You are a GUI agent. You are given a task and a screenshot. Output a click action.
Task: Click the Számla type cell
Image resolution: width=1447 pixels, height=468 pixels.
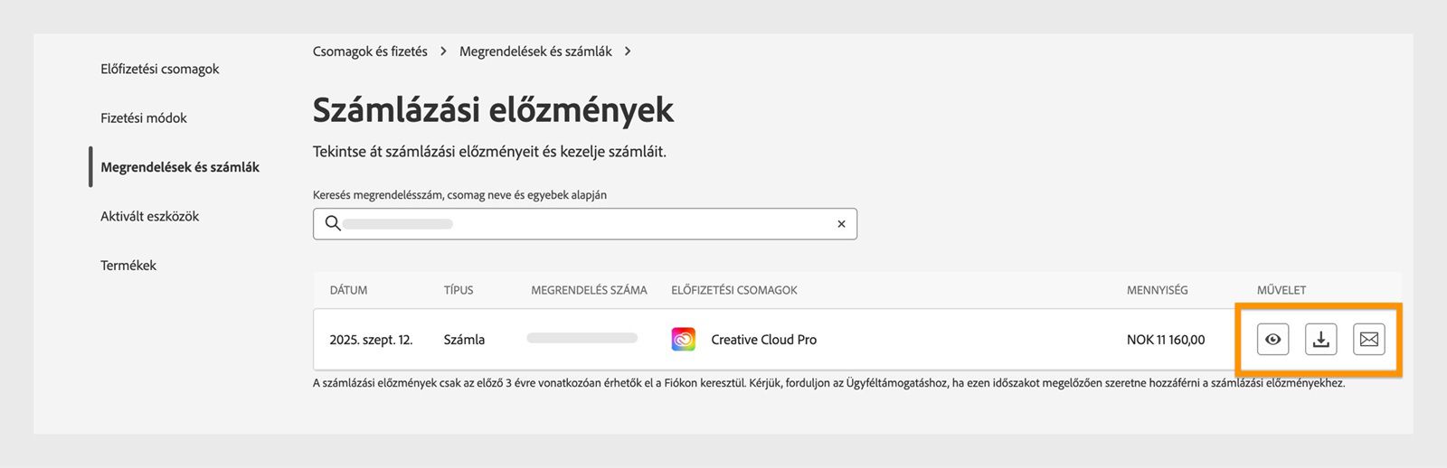pyautogui.click(x=464, y=340)
